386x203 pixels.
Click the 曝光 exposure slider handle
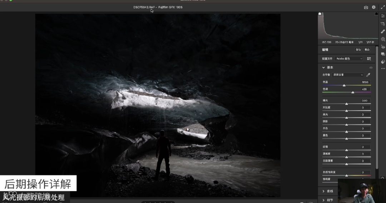click(x=347, y=104)
